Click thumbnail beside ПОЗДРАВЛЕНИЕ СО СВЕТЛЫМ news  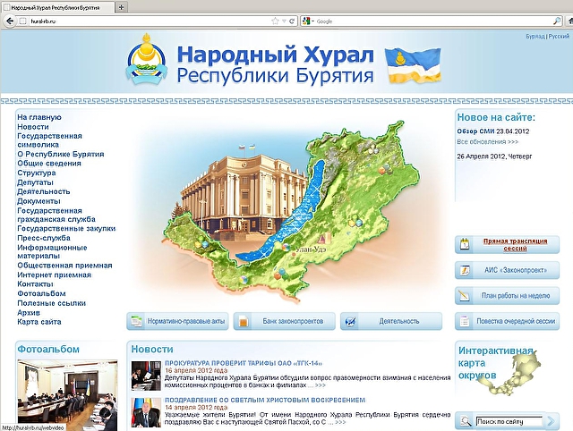coord(146,412)
